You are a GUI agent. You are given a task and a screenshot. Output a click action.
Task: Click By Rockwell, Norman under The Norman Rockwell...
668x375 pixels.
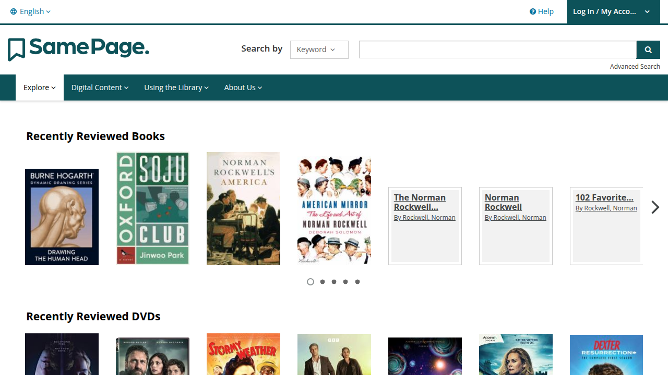click(425, 218)
